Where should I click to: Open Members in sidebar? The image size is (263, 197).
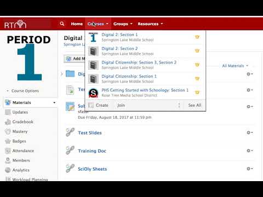pyautogui.click(x=21, y=160)
